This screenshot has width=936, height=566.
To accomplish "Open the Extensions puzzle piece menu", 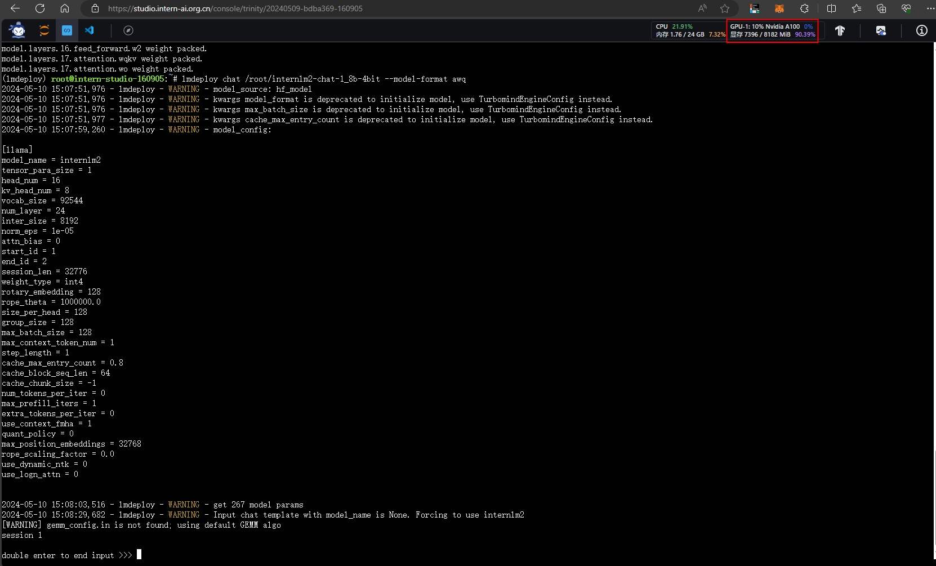I will pyautogui.click(x=804, y=8).
